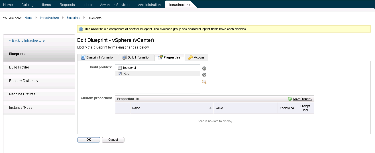The height and width of the screenshot is (153, 375).
Task: Click the green New Property plus icon
Action: (290, 99)
